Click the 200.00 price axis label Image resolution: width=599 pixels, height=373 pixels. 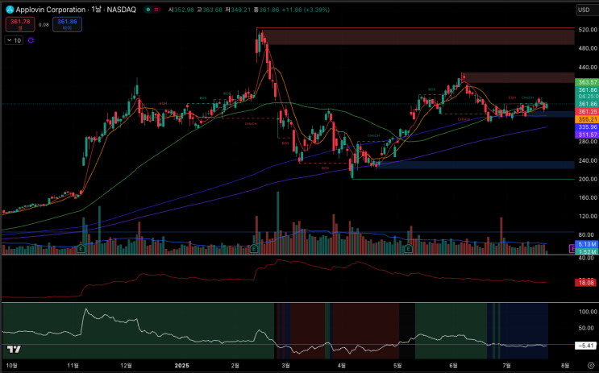(x=588, y=179)
